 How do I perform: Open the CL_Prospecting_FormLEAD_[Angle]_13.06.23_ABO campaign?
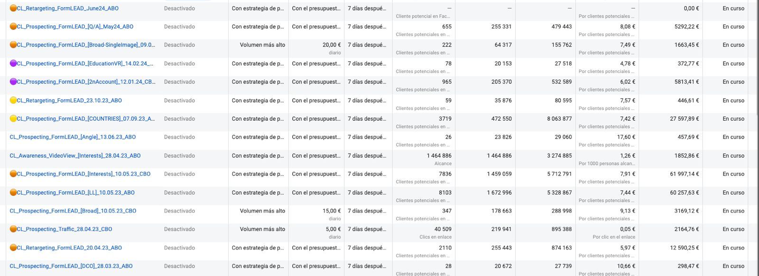click(x=73, y=137)
